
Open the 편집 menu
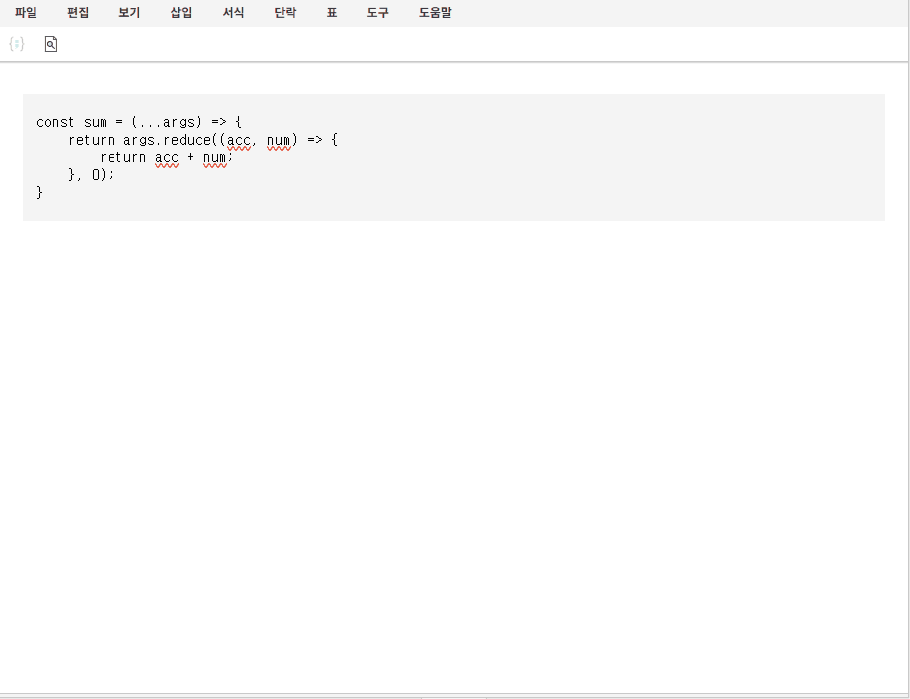(78, 13)
